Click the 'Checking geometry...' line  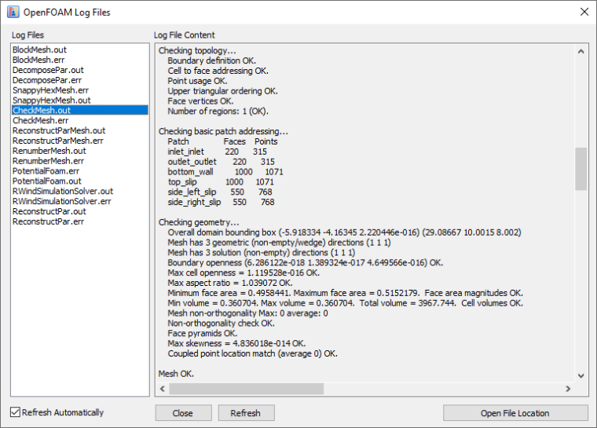199,222
